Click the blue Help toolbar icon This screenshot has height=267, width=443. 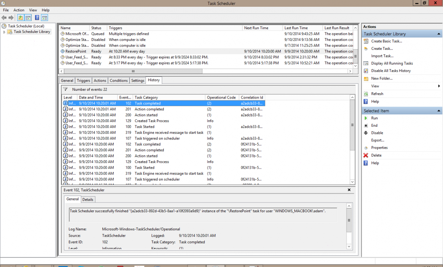click(x=37, y=18)
